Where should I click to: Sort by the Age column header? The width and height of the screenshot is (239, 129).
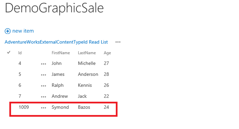107,53
